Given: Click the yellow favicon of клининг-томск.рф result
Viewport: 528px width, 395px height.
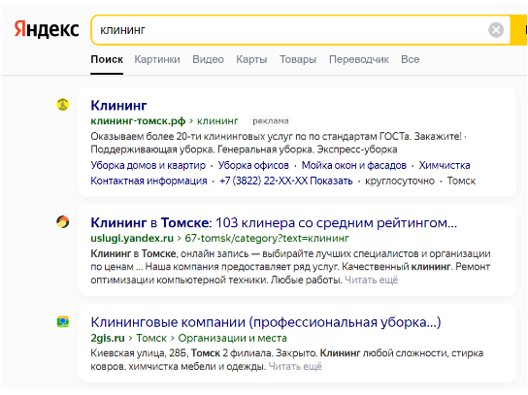Looking at the screenshot, I should pos(63,105).
